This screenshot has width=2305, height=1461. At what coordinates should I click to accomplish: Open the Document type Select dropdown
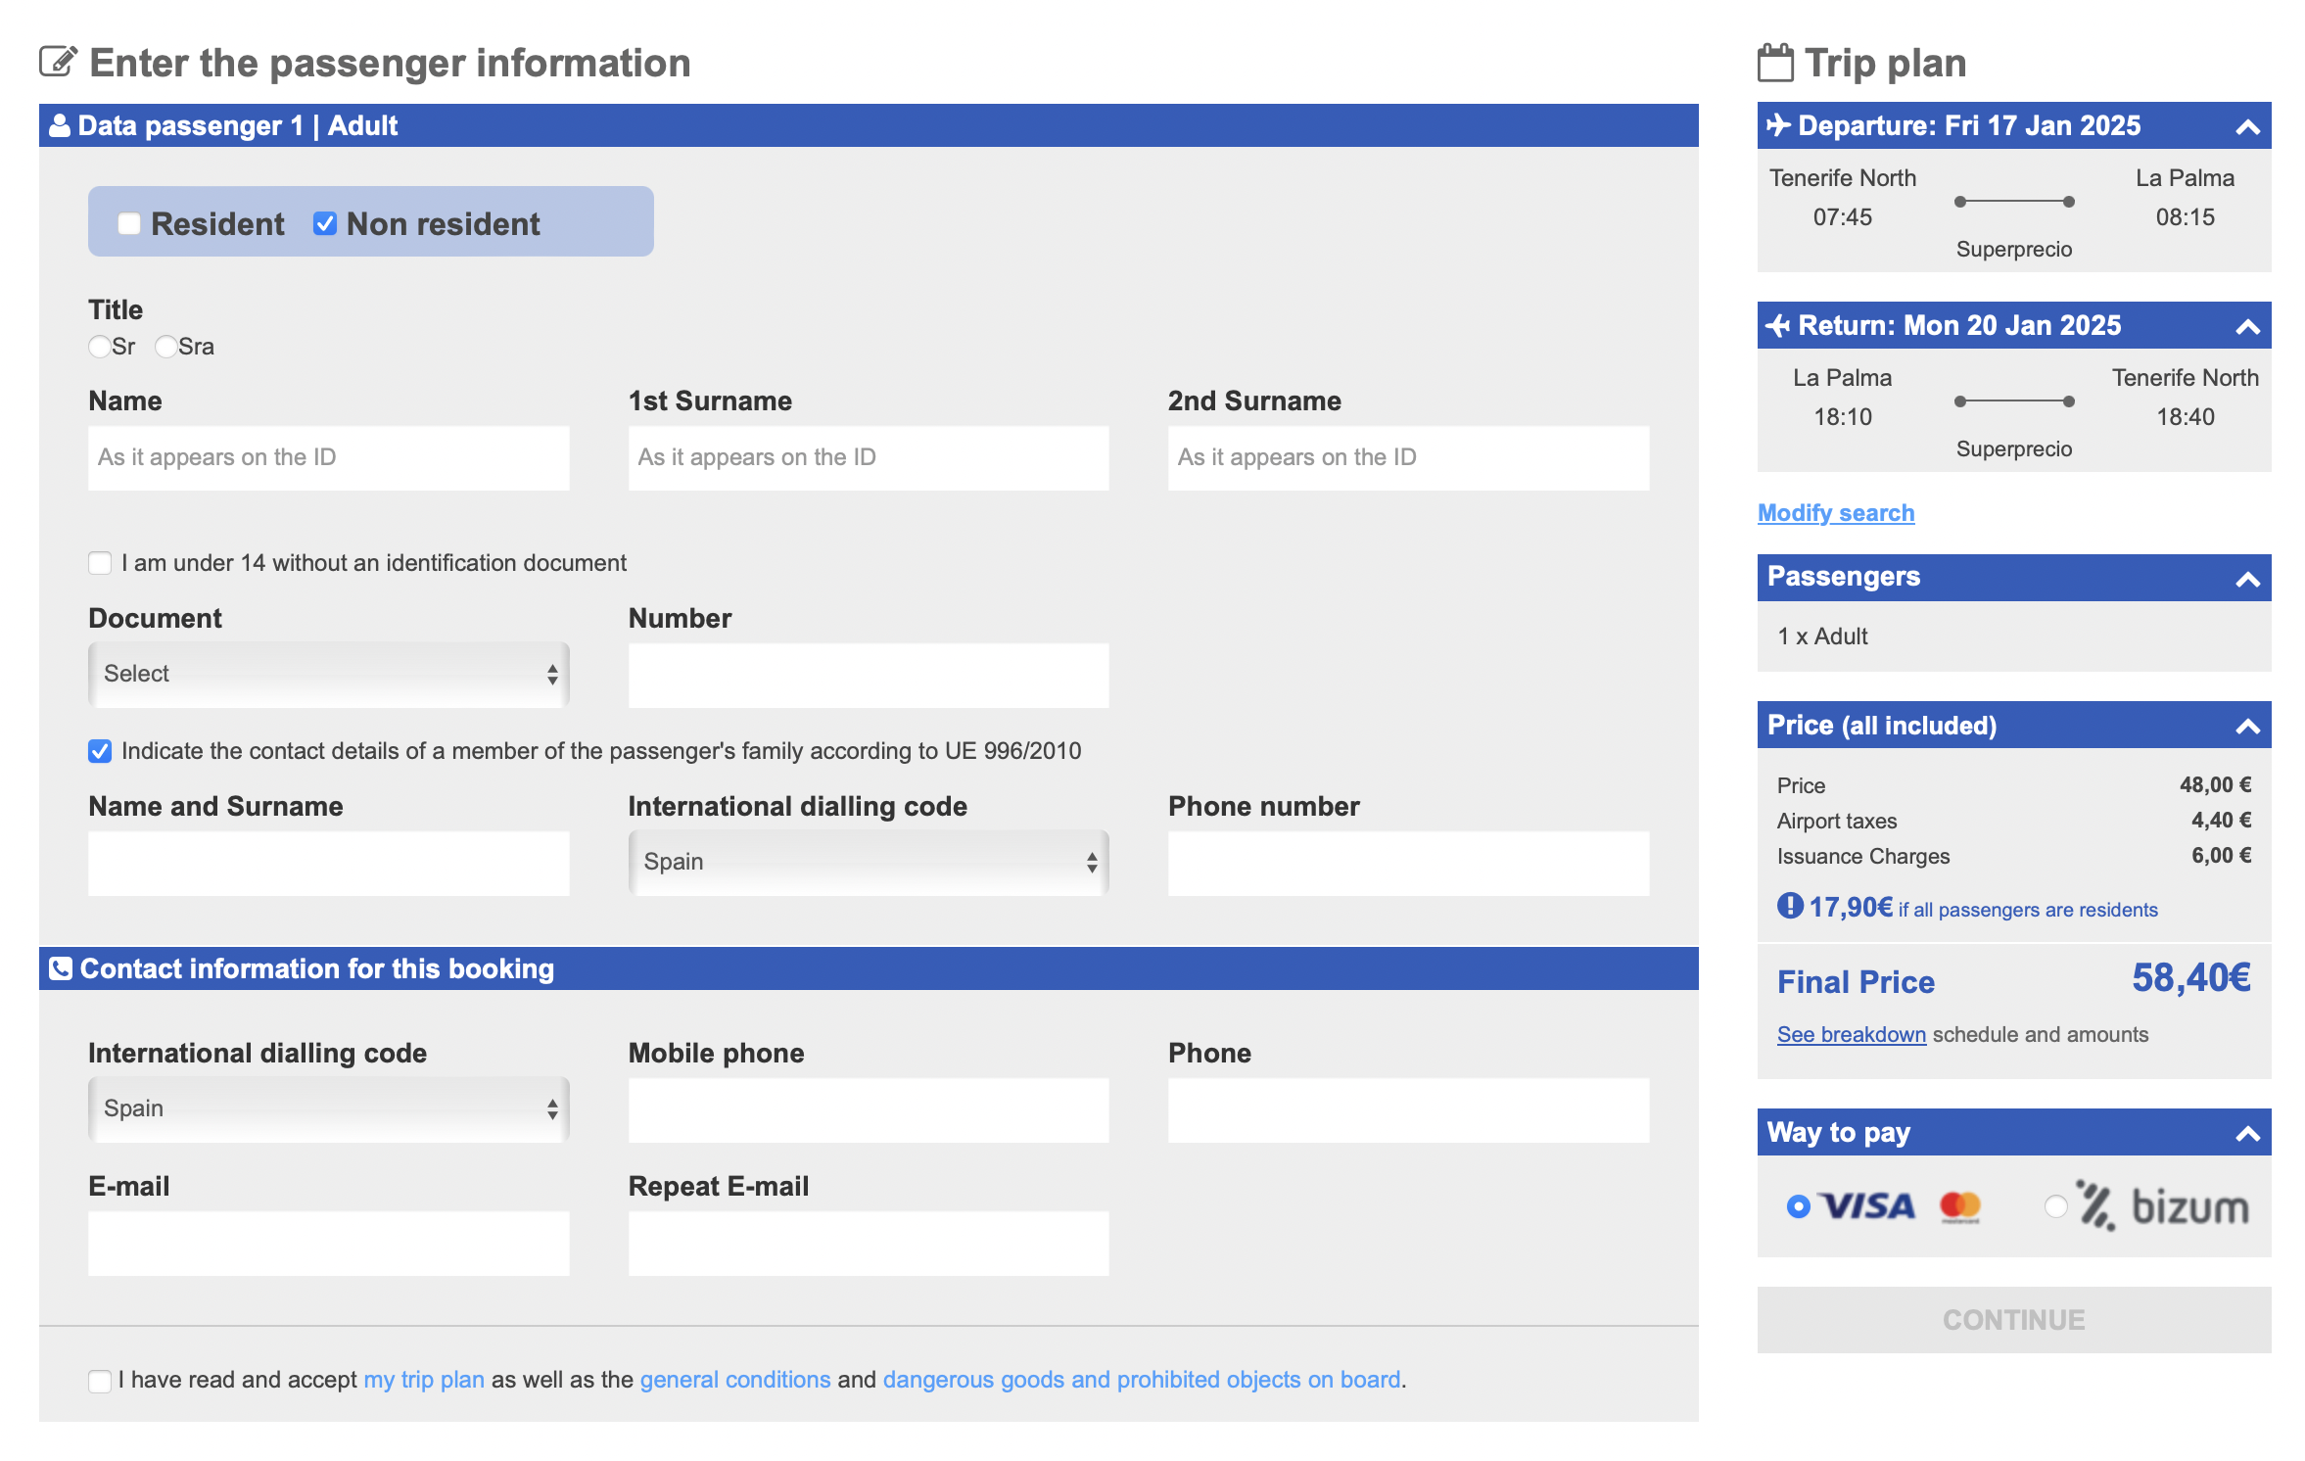point(329,674)
